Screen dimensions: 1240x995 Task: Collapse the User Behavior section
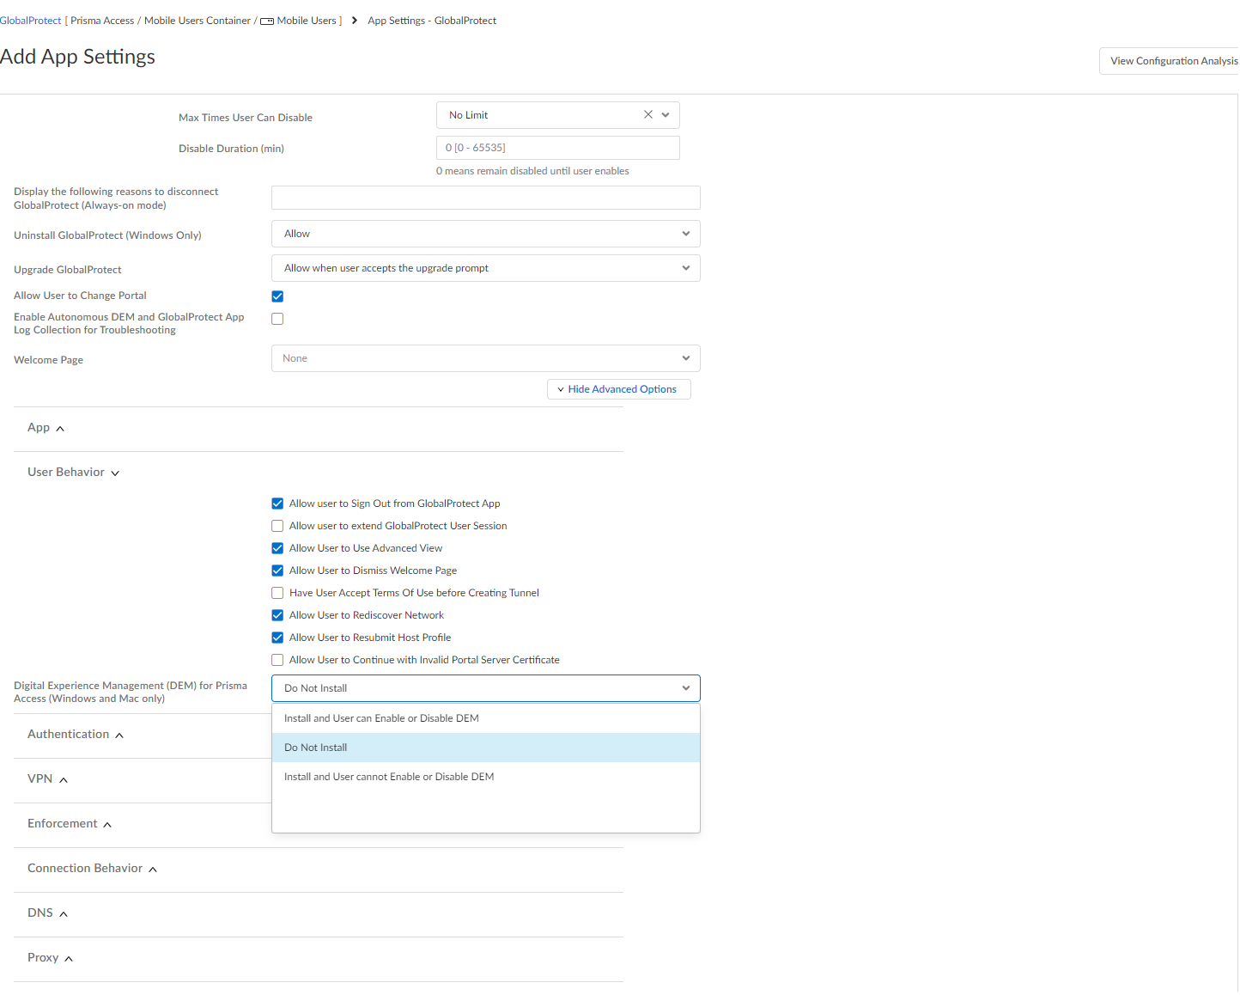pyautogui.click(x=115, y=473)
